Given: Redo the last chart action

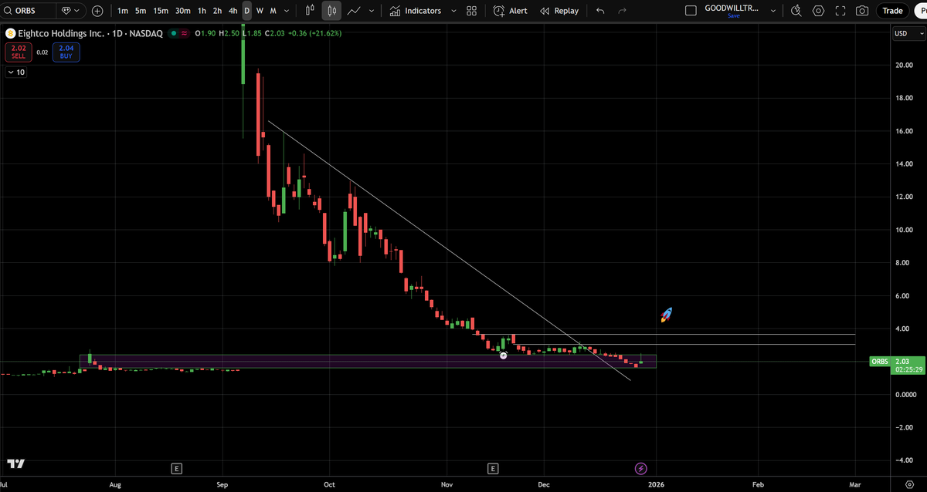Looking at the screenshot, I should click(622, 11).
